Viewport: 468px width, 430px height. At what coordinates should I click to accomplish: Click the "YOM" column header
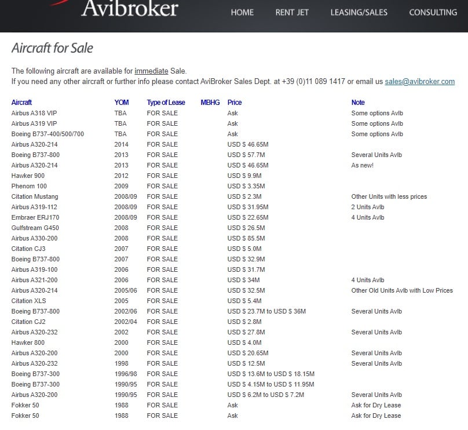click(122, 103)
